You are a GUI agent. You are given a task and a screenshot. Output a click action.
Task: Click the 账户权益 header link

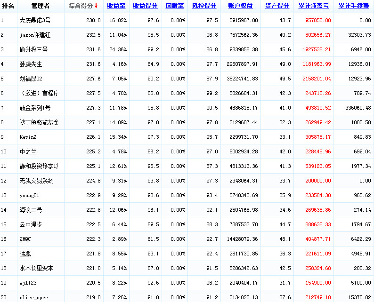click(x=239, y=6)
